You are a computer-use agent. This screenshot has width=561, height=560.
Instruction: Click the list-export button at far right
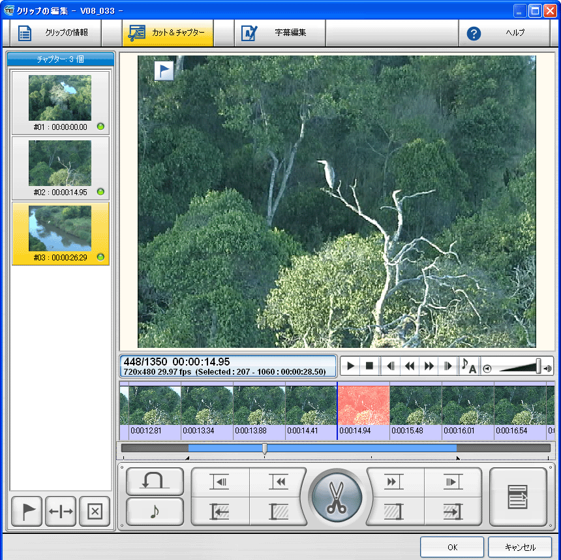click(518, 497)
